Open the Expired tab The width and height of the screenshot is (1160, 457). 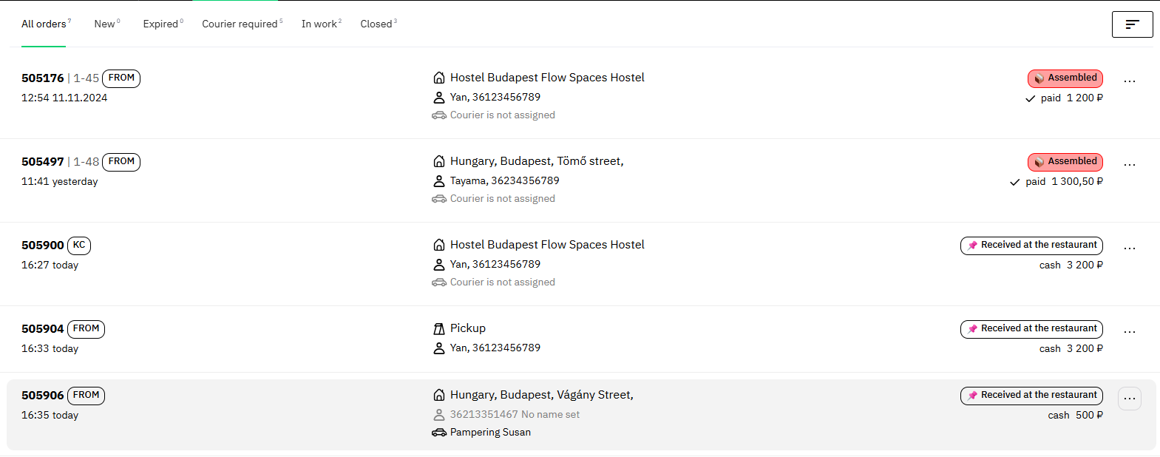(163, 24)
